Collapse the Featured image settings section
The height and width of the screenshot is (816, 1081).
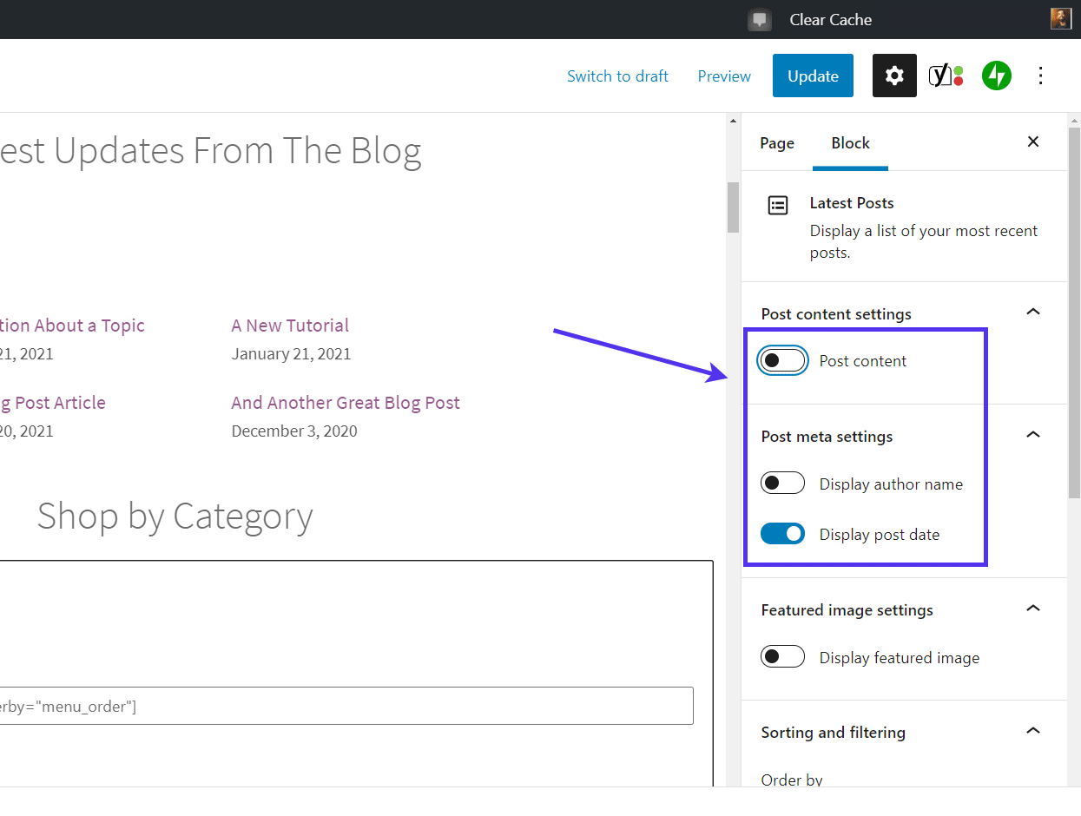1033,609
